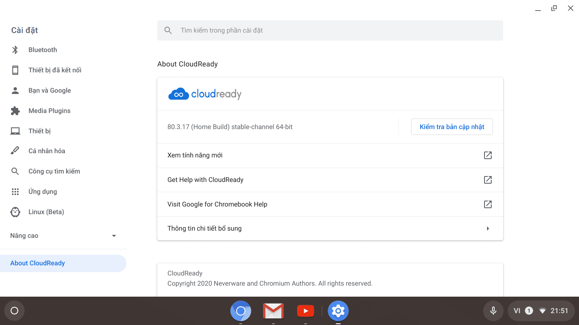Click the VI input language indicator

[x=517, y=311]
